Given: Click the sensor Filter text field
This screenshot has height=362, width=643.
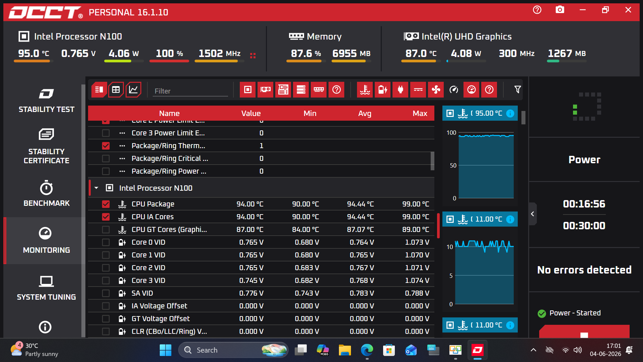Looking at the screenshot, I should 190,91.
